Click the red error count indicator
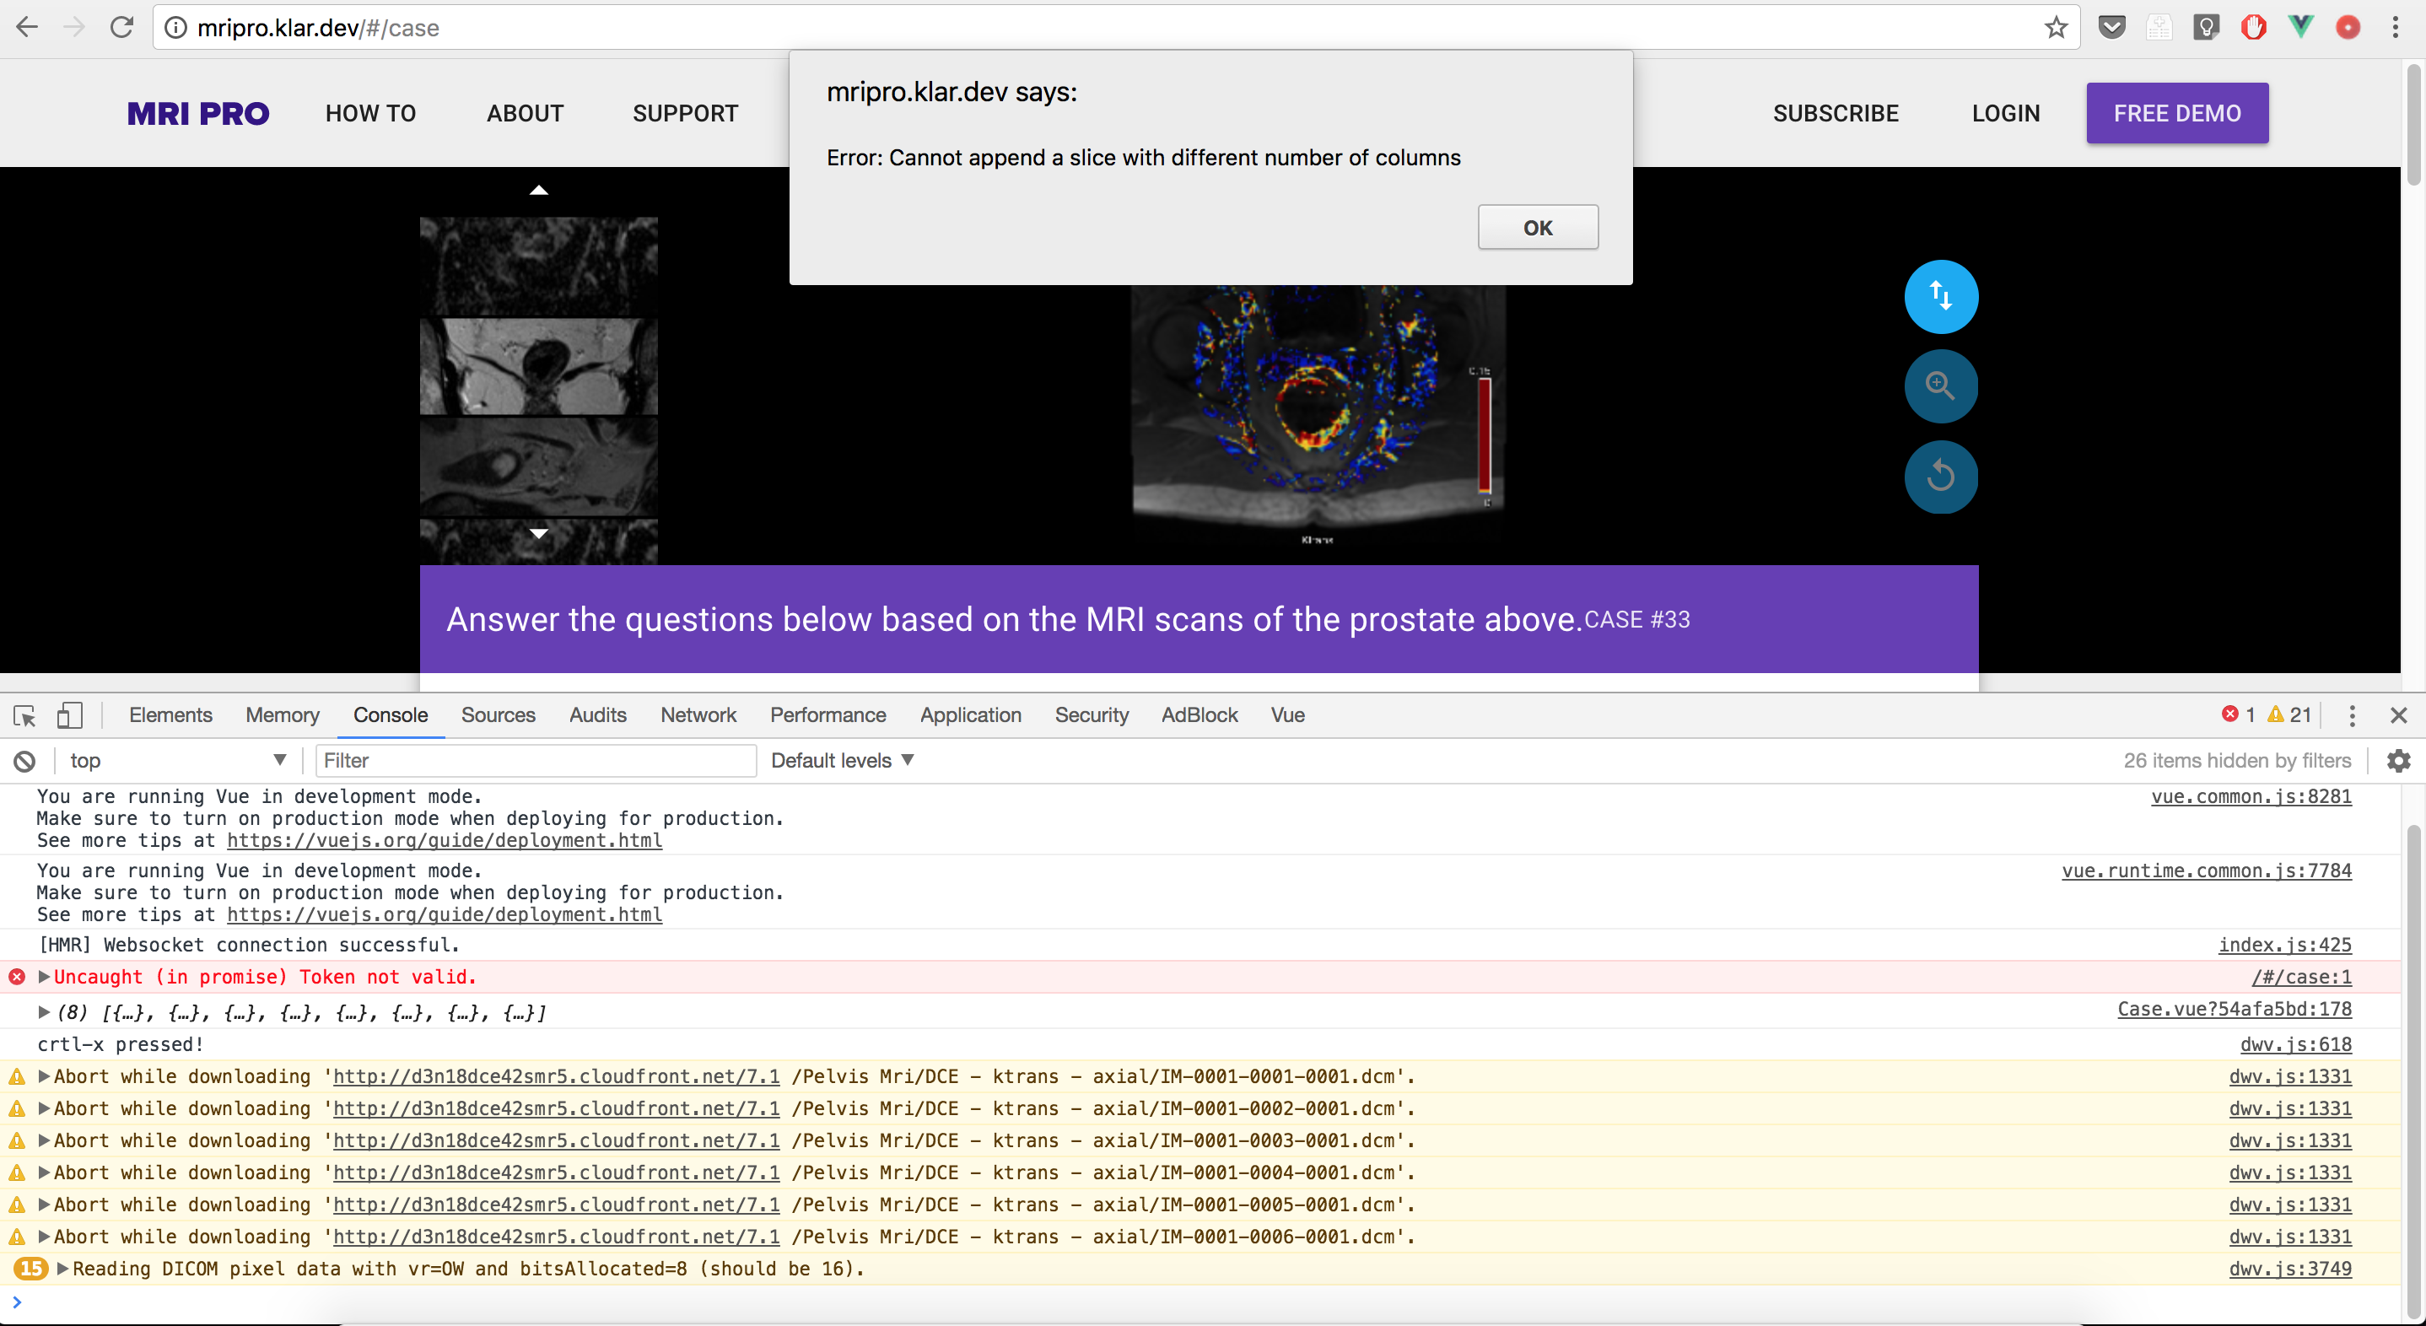 point(2239,714)
